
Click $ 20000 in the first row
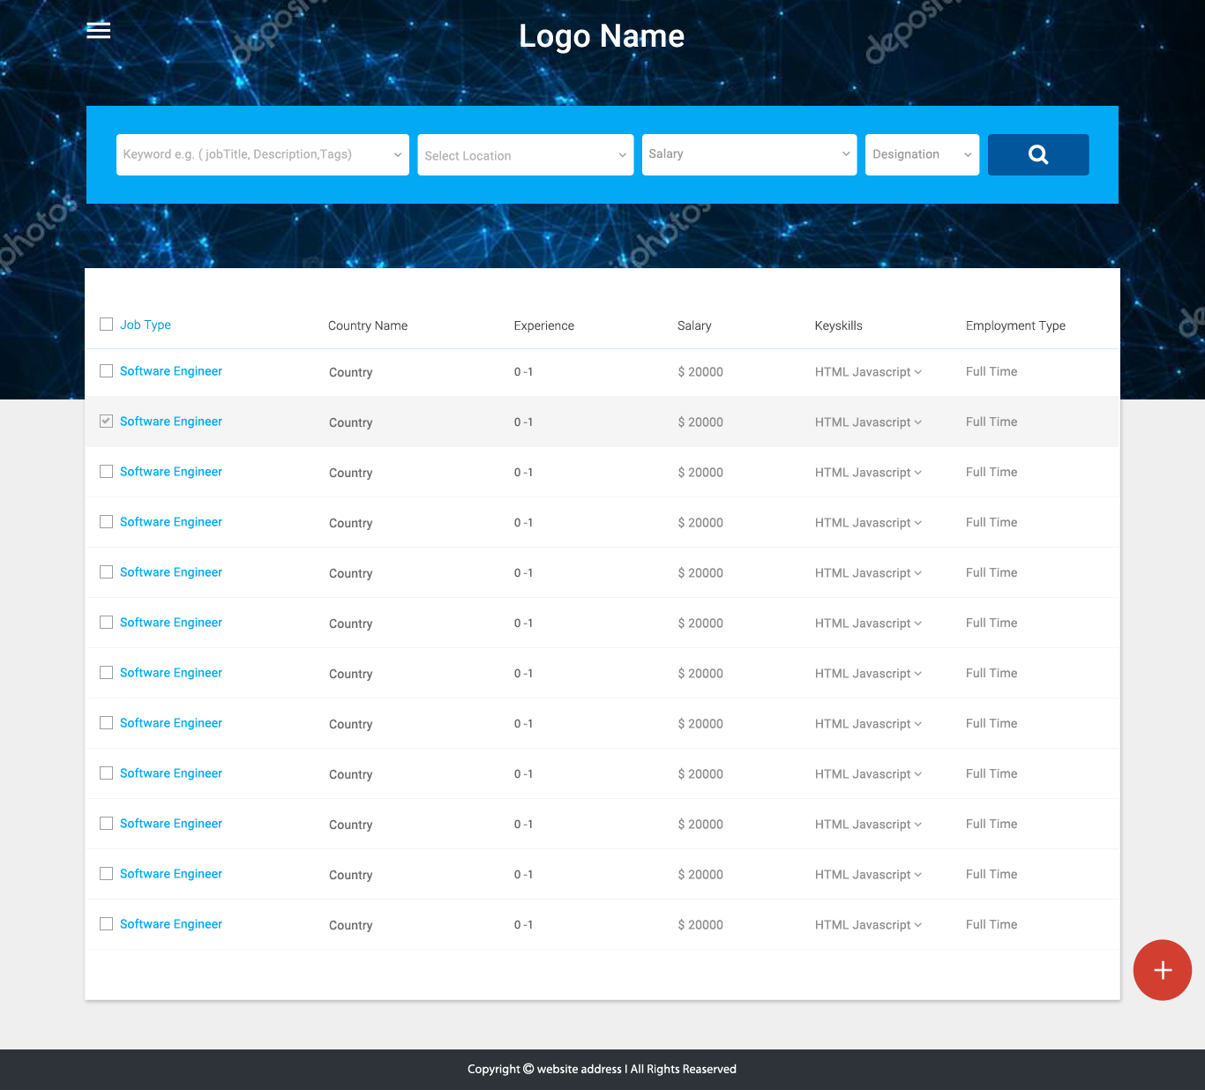click(x=700, y=372)
